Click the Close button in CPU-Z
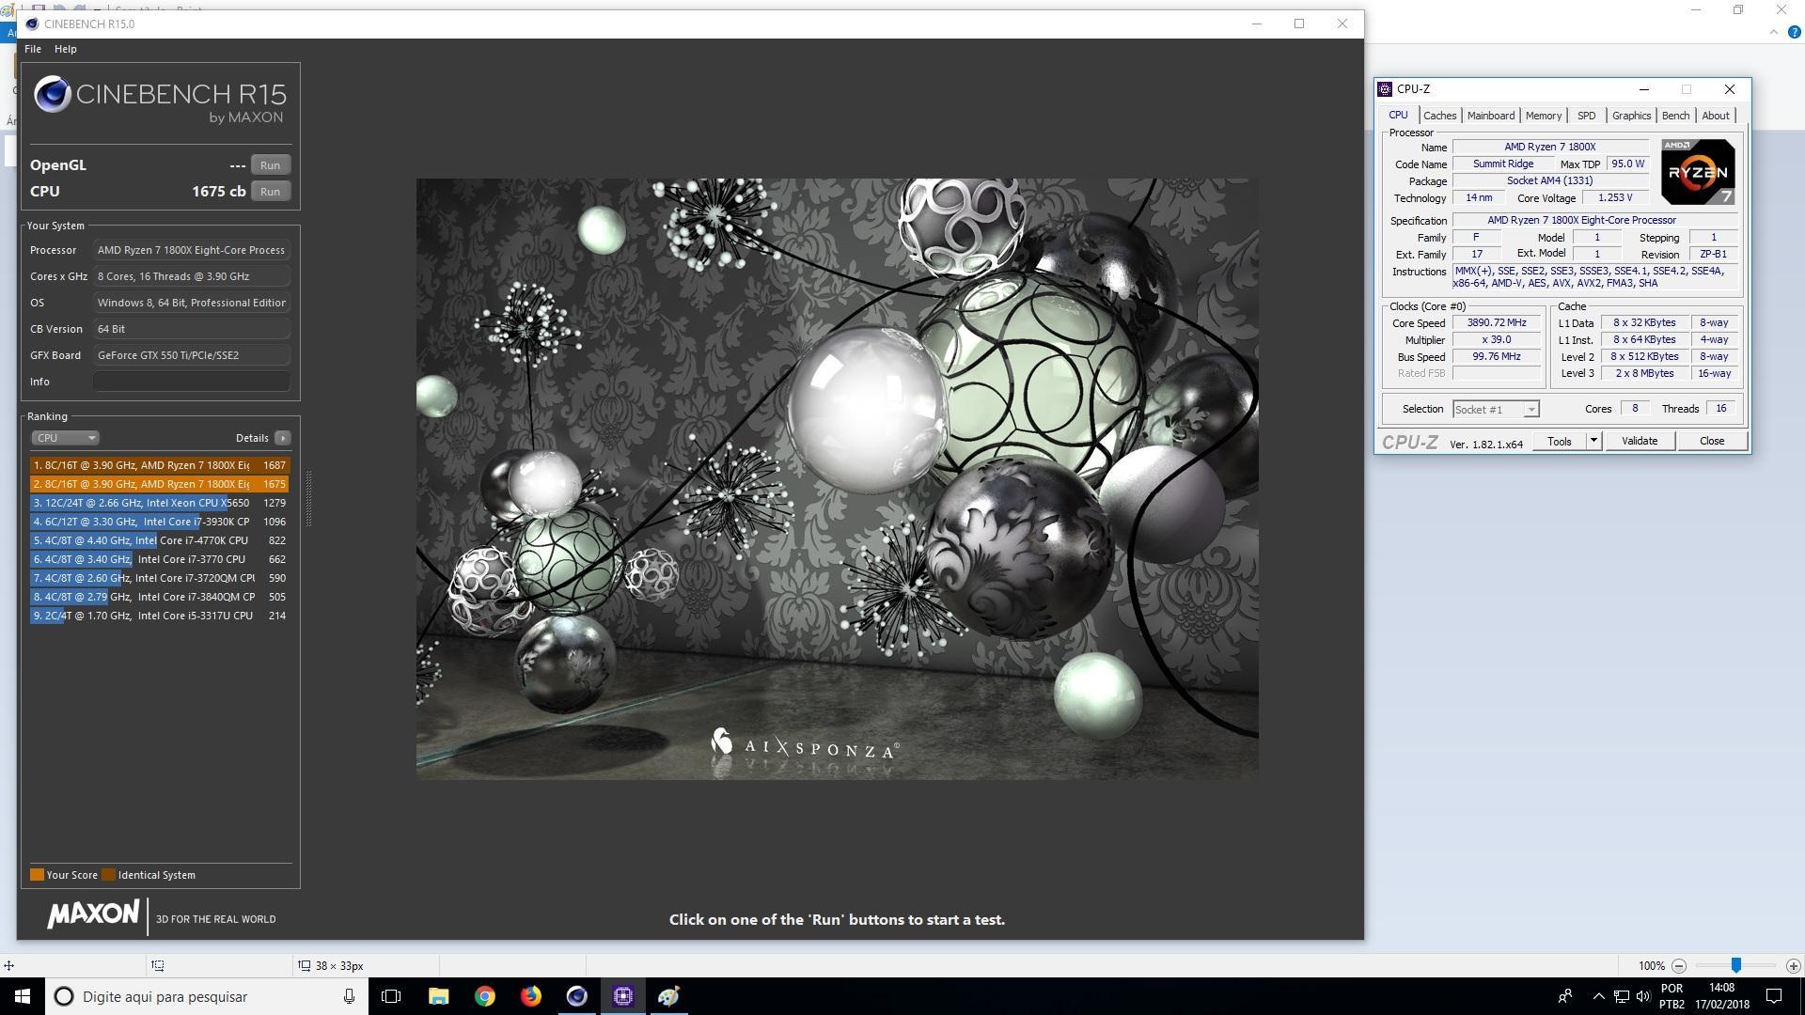This screenshot has height=1015, width=1805. pyautogui.click(x=1712, y=441)
